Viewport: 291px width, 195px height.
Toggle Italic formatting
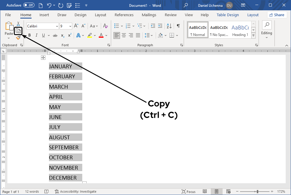pos(36,35)
